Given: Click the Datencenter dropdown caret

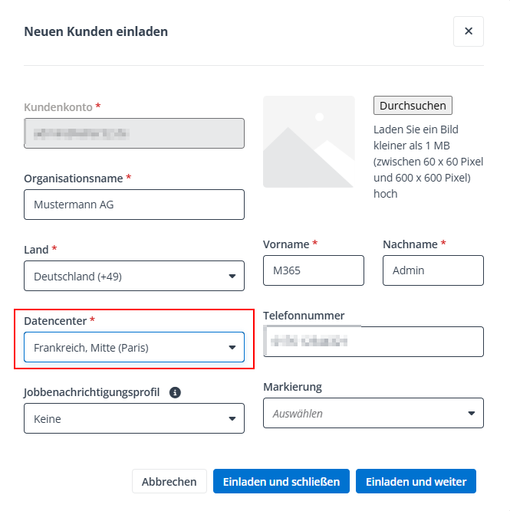Looking at the screenshot, I should [x=232, y=347].
